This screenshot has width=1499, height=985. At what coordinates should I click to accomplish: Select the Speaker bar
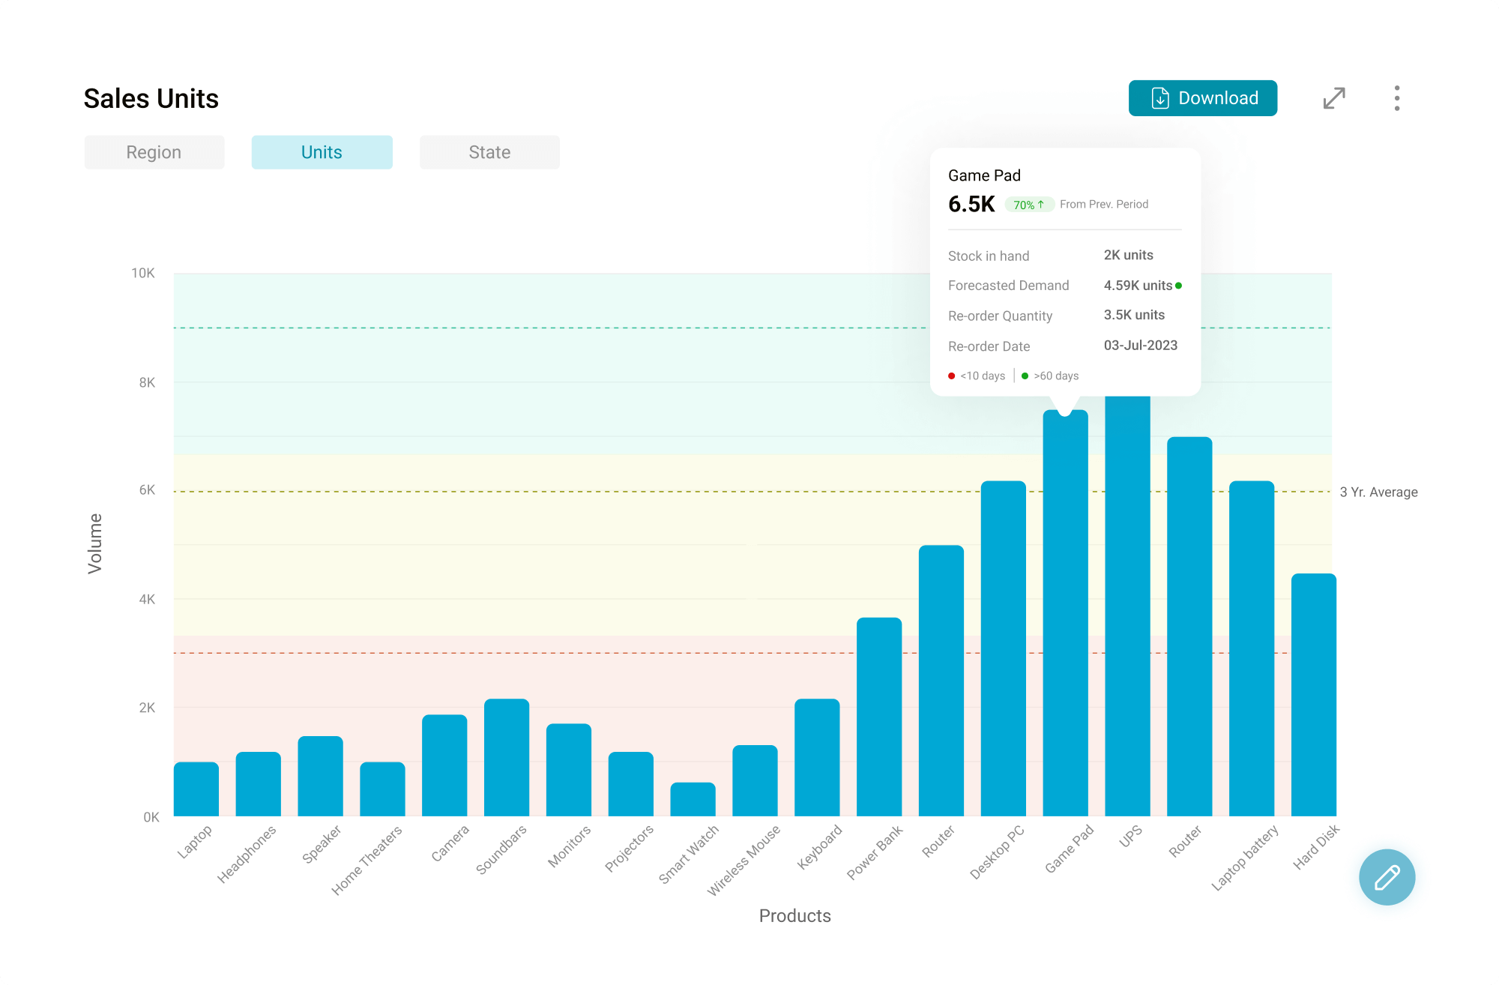click(x=321, y=776)
